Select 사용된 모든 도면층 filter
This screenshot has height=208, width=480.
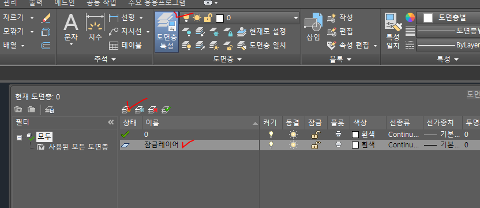(78, 147)
